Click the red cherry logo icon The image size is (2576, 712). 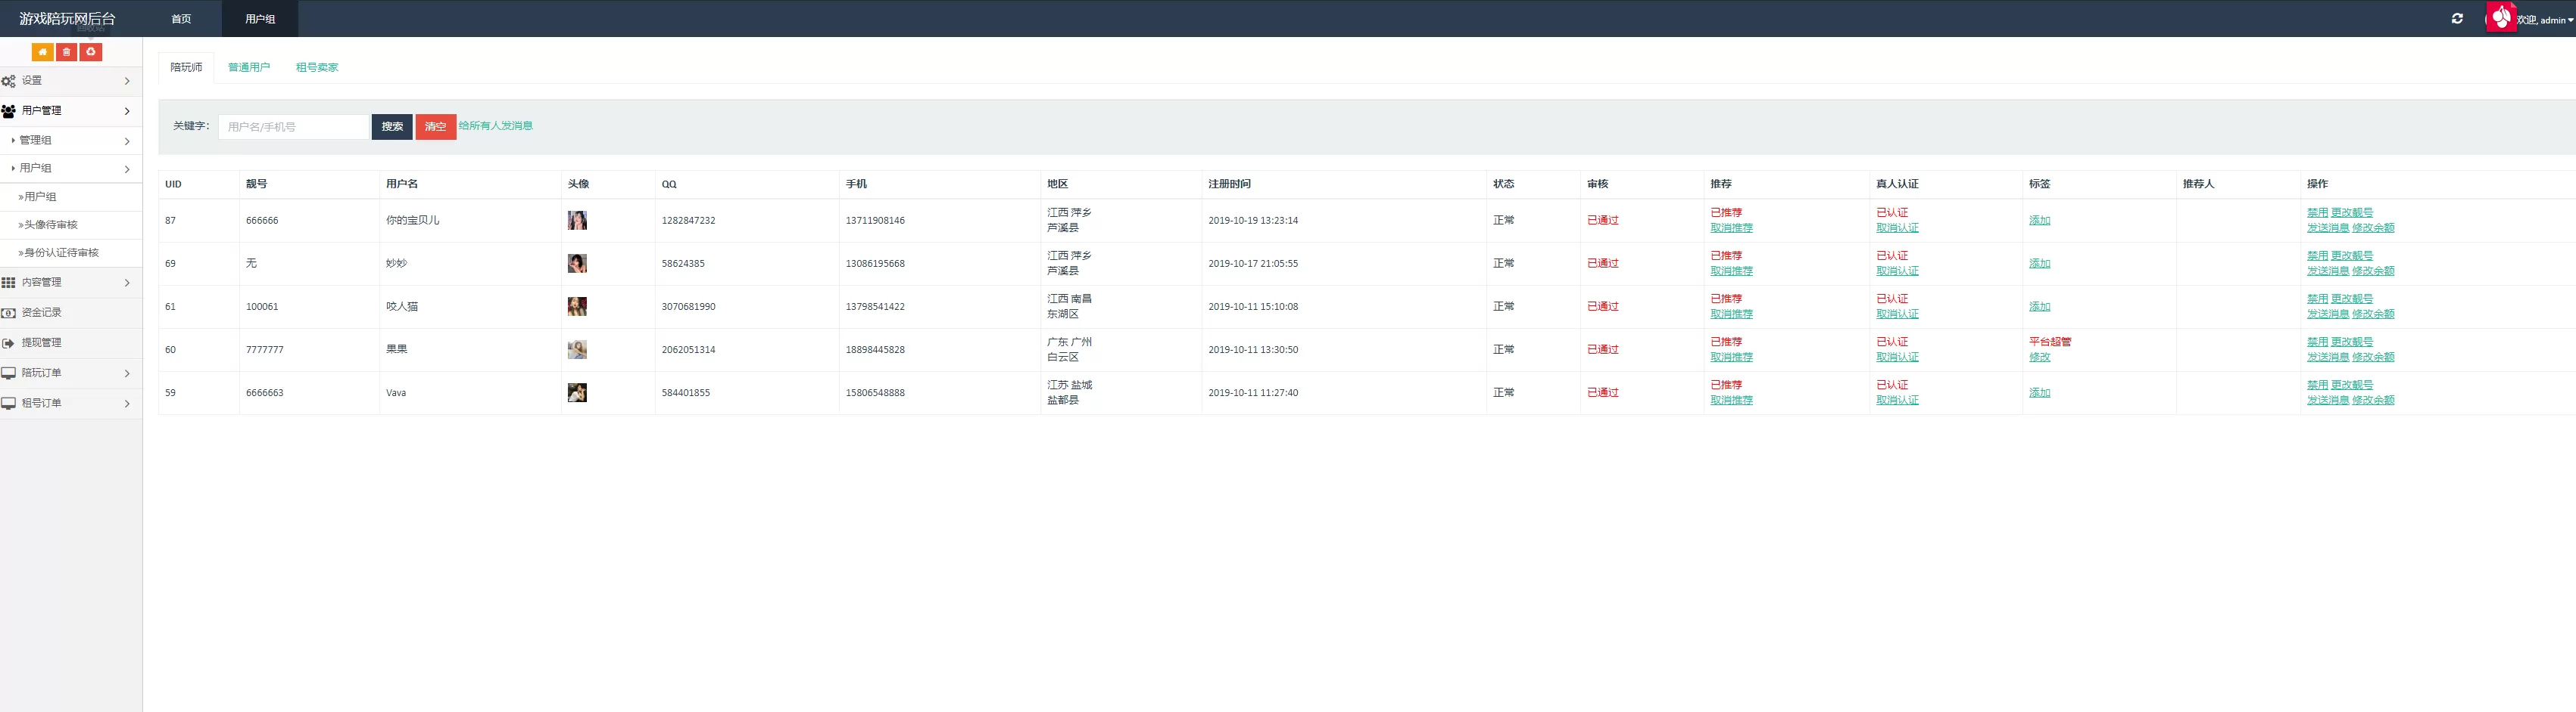point(2500,17)
